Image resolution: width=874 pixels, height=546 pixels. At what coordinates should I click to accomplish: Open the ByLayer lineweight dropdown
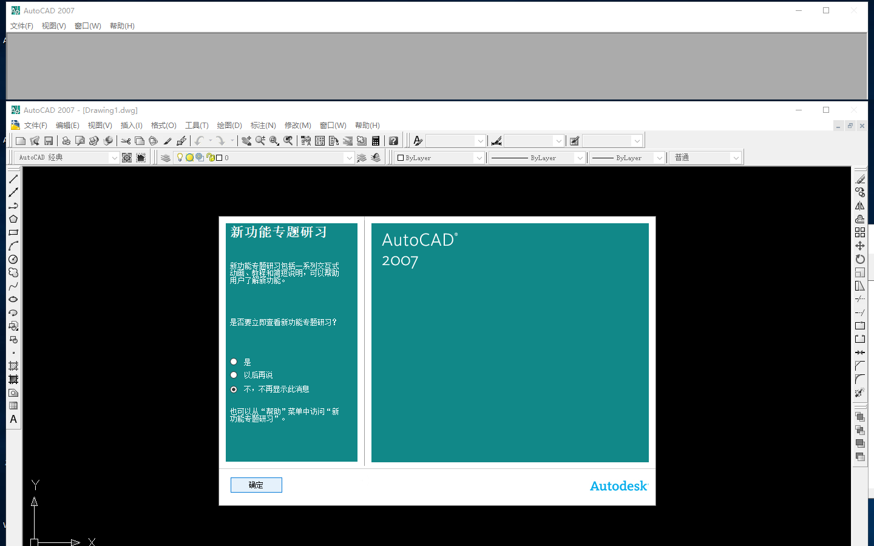coord(659,158)
